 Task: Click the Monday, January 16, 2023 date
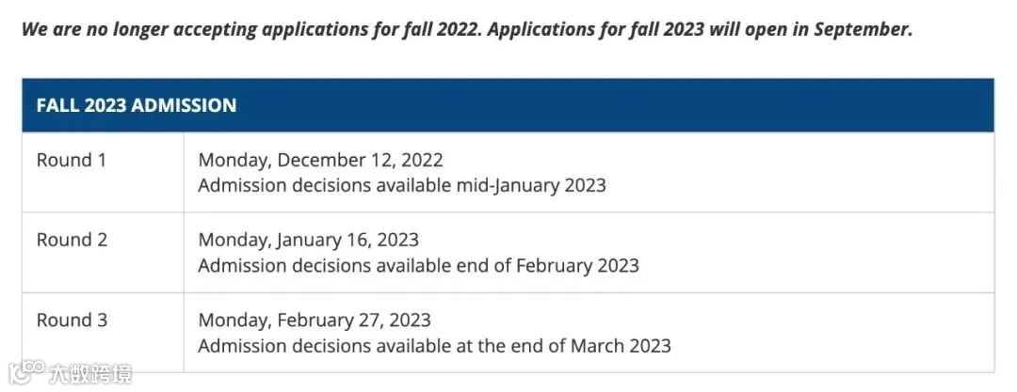(x=308, y=240)
